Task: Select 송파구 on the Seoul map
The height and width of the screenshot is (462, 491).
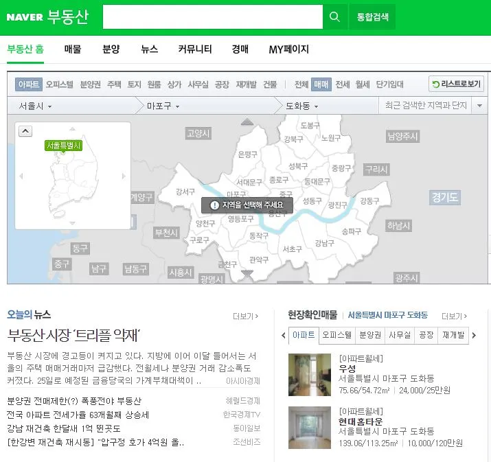Action: 352,231
